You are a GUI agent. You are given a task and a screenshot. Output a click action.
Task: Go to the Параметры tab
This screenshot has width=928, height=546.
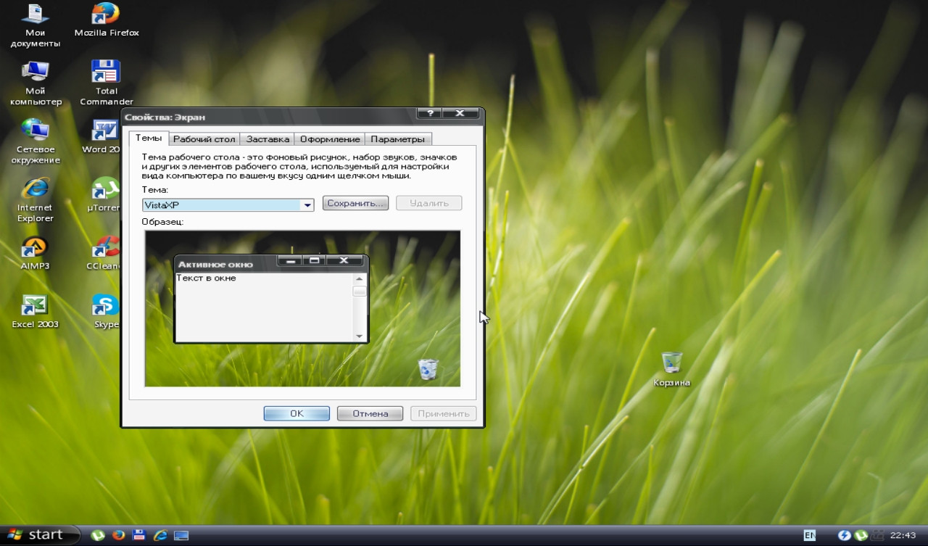(x=397, y=139)
